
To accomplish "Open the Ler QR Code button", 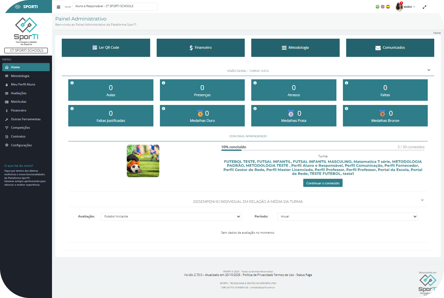I will pos(106,48).
